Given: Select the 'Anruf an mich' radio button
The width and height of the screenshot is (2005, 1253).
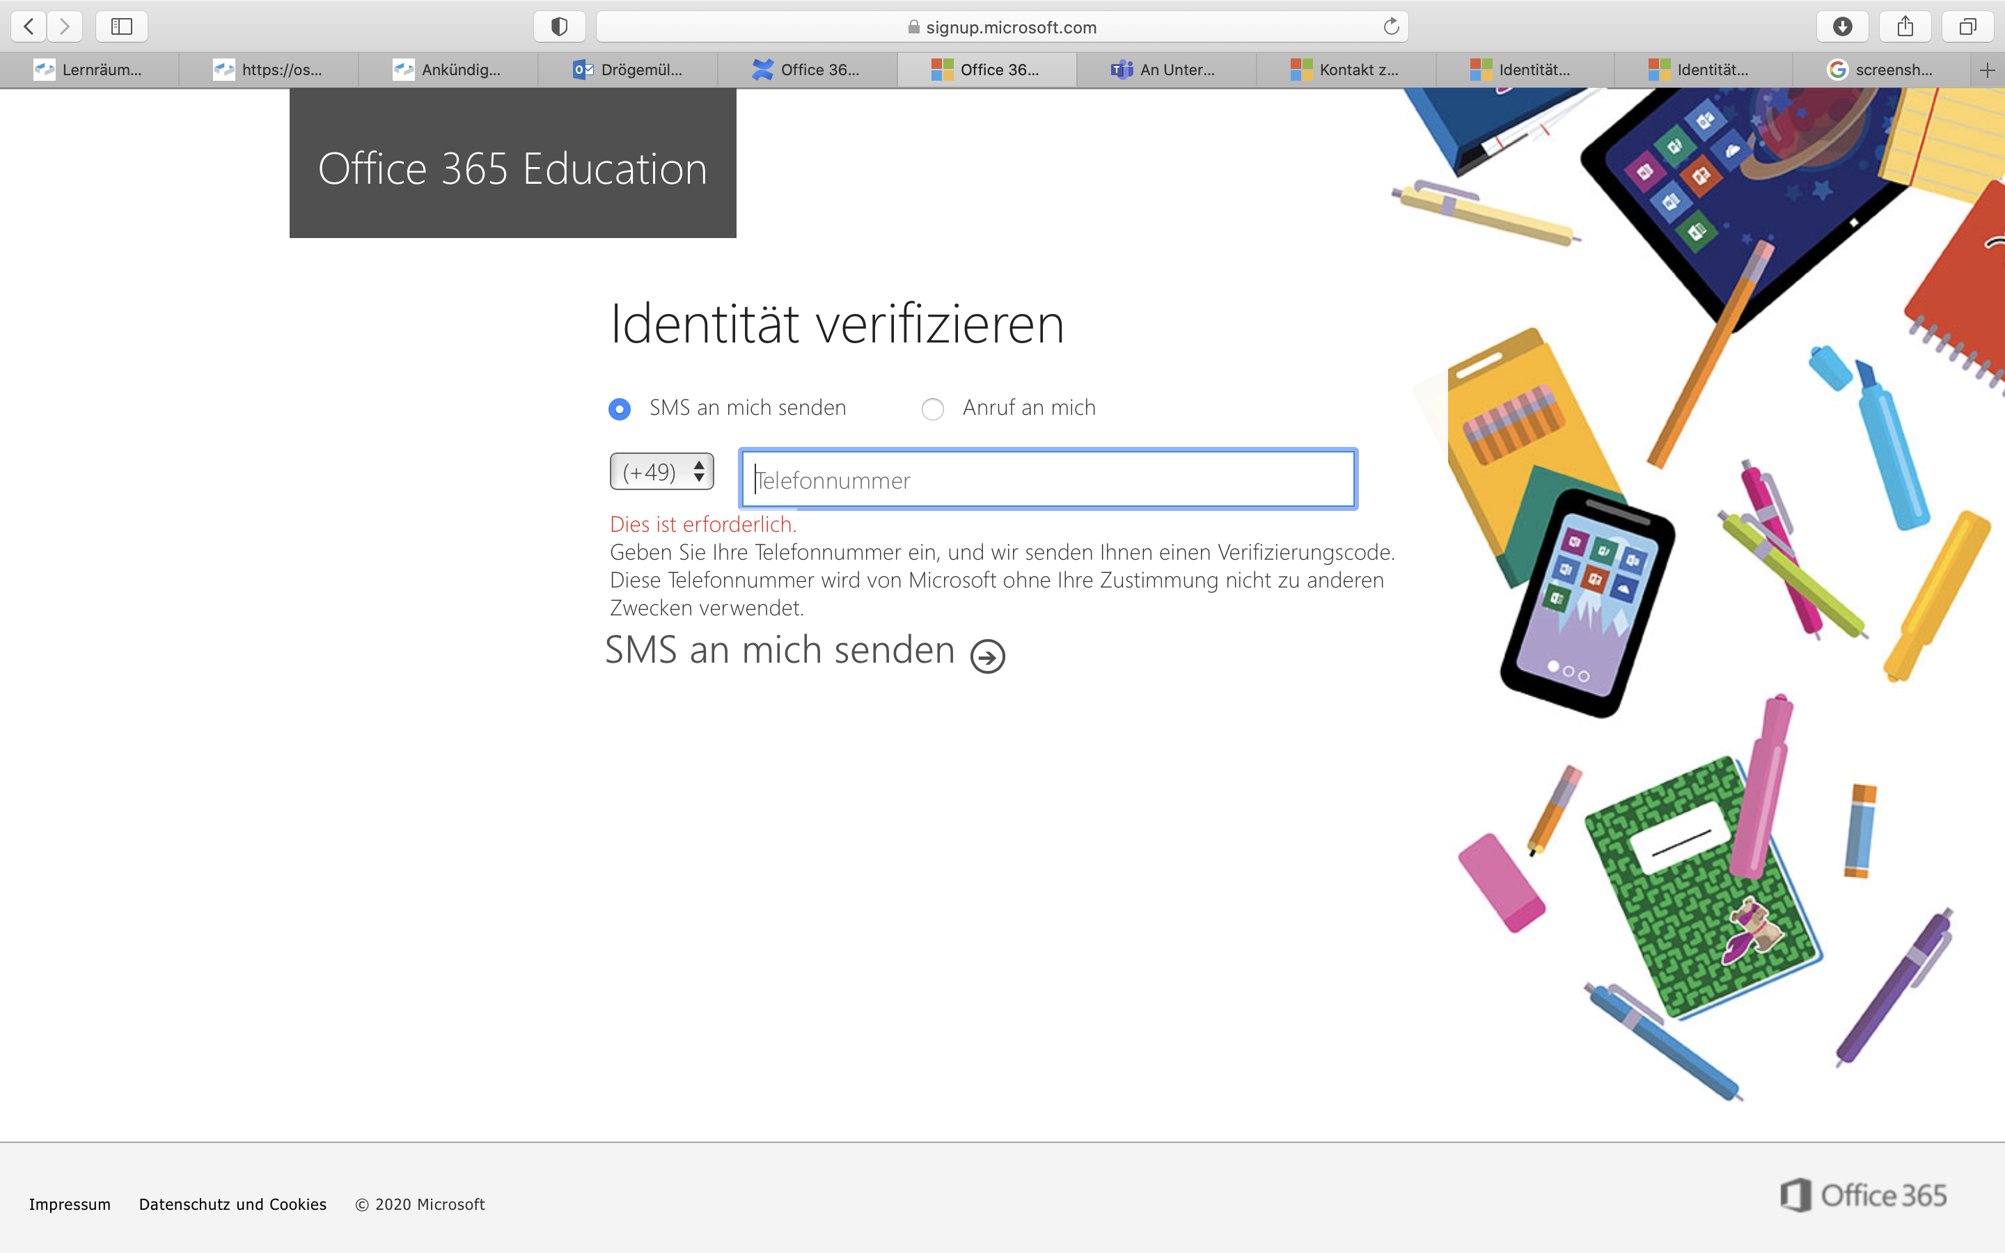Looking at the screenshot, I should point(932,409).
